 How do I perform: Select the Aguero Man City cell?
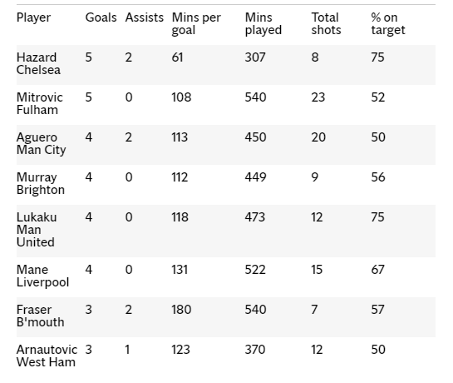[41, 144]
